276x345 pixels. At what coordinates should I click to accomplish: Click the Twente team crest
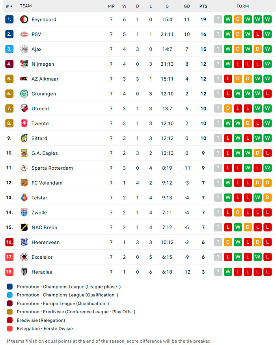click(24, 123)
